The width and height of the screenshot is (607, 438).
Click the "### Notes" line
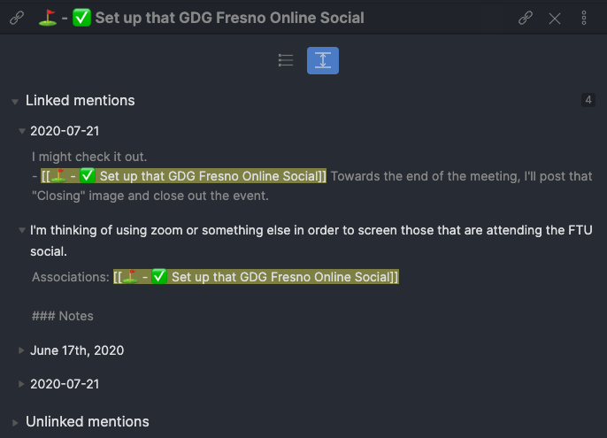63,316
